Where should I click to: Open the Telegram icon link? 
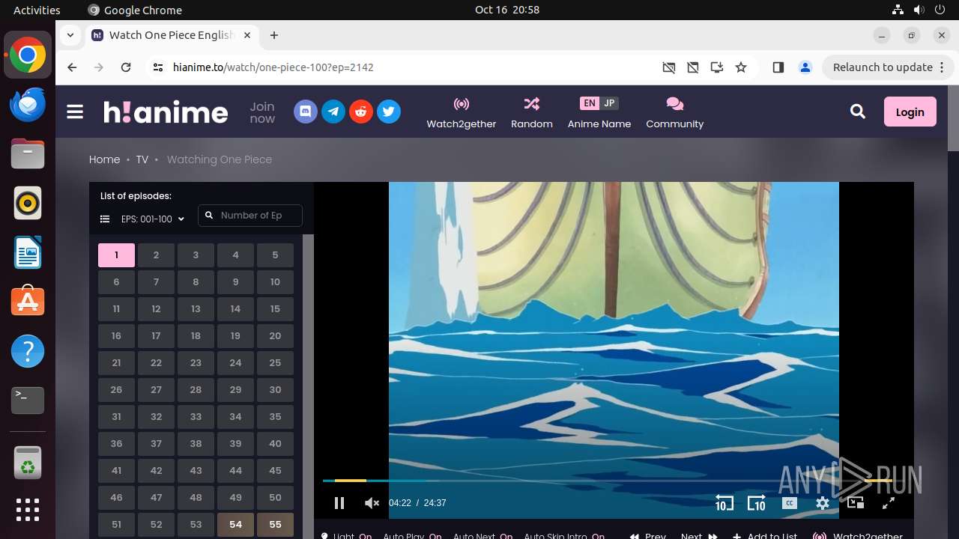[333, 112]
